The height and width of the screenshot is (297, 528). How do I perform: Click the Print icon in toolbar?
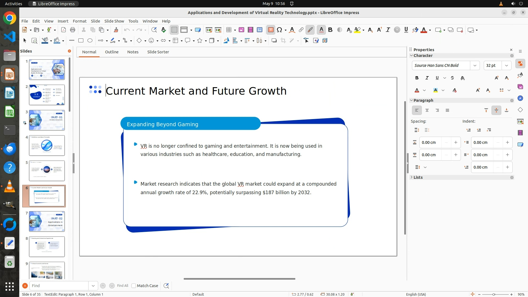click(x=73, y=30)
